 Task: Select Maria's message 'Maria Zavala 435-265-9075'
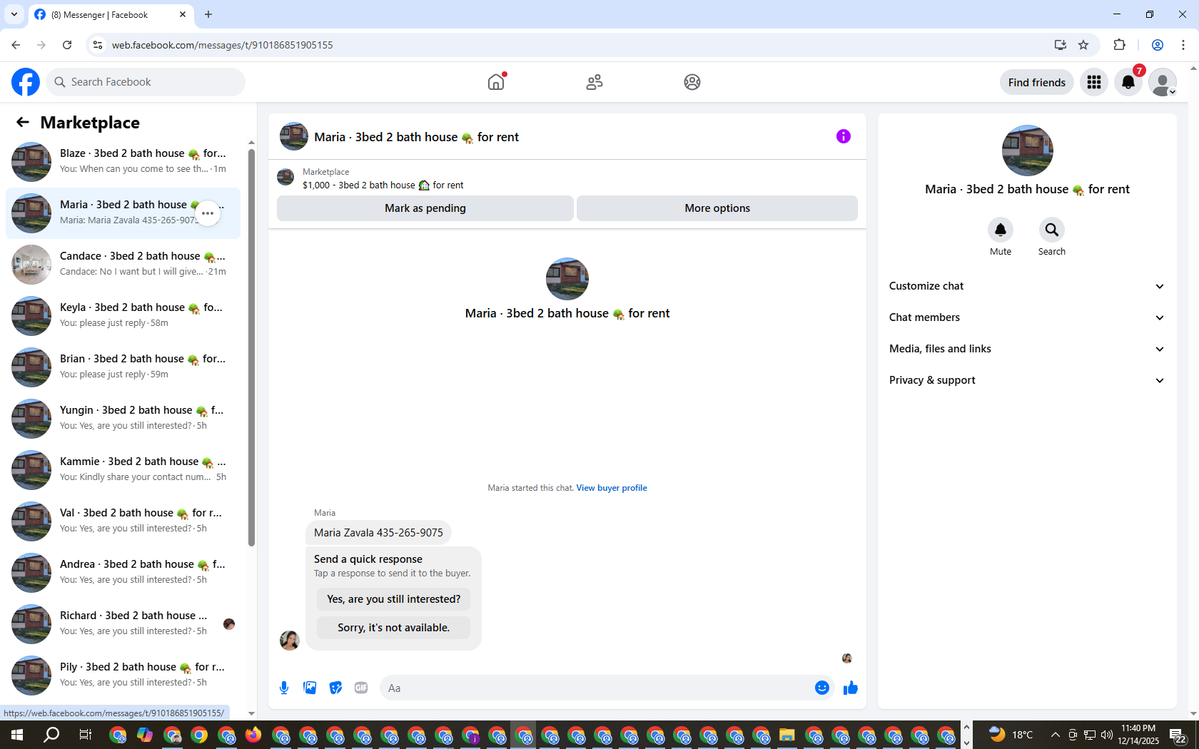(x=378, y=533)
